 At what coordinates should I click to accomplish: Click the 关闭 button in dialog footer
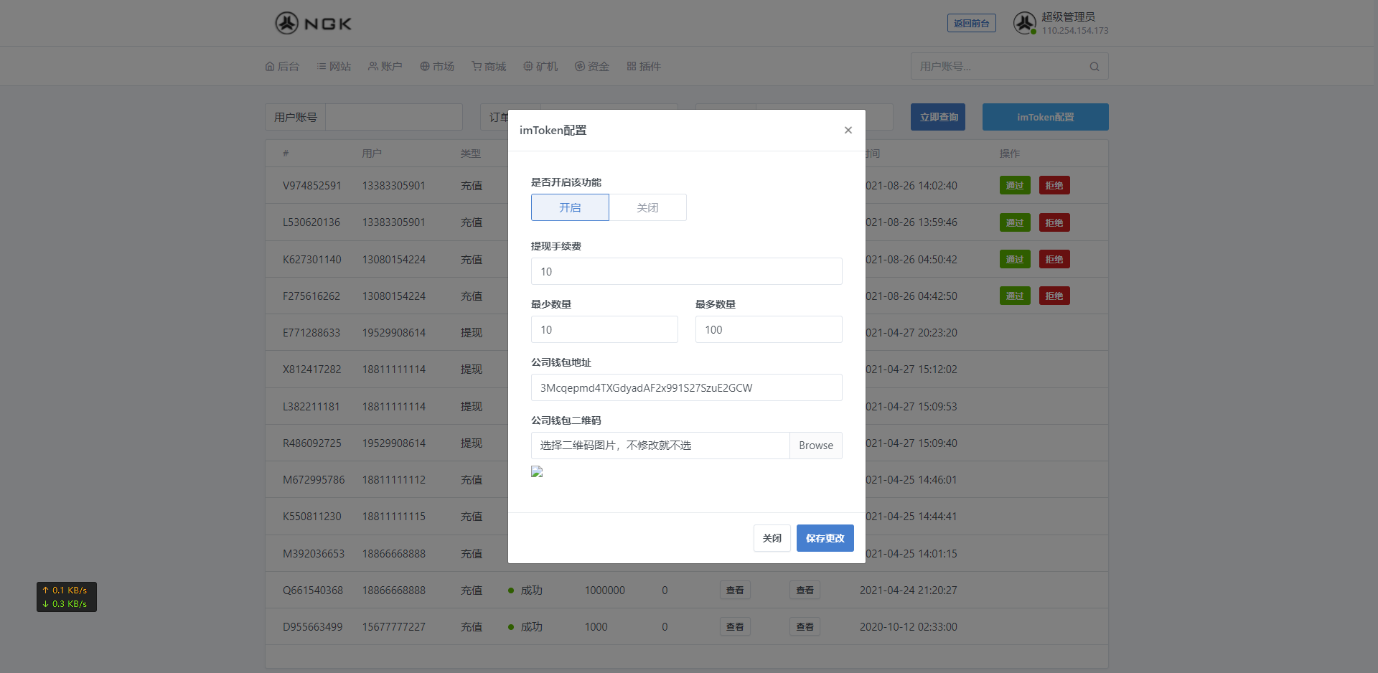coord(772,538)
